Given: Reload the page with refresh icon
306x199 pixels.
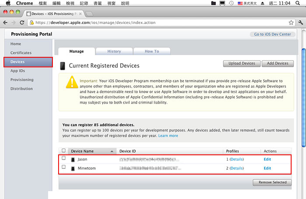Looking at the screenshot, I should [x=22, y=22].
